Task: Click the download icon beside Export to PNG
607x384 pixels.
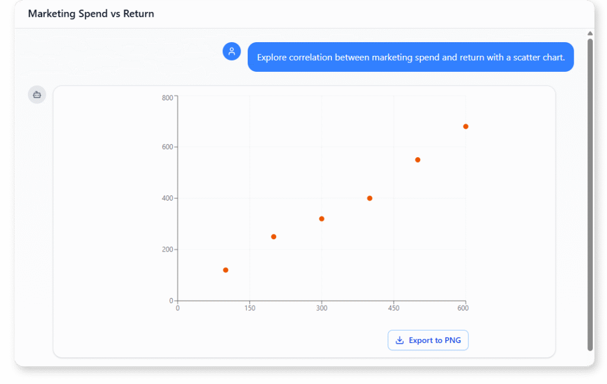Action: [400, 340]
